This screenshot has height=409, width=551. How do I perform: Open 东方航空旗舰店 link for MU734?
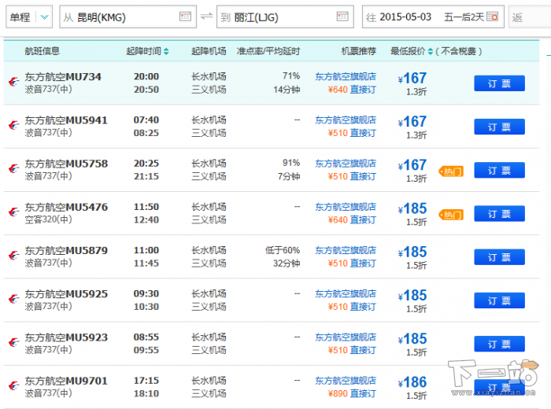[346, 76]
